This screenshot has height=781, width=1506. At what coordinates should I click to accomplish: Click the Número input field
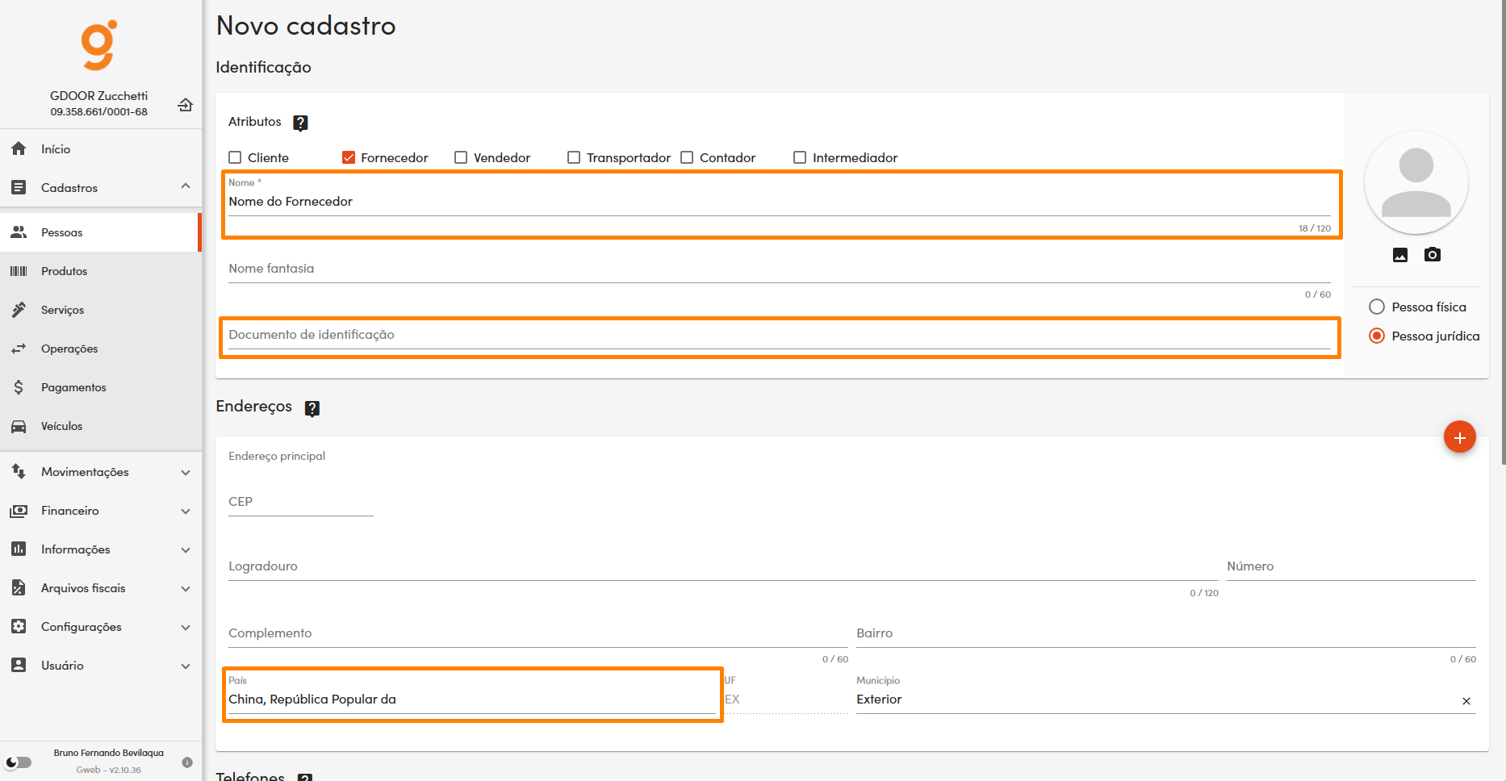[1351, 566]
